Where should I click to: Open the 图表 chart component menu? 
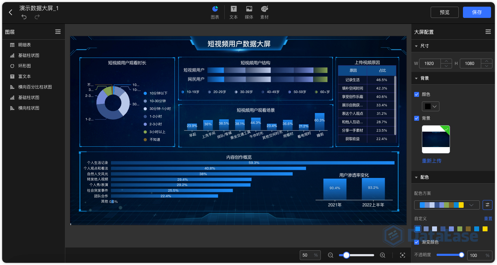pos(215,12)
